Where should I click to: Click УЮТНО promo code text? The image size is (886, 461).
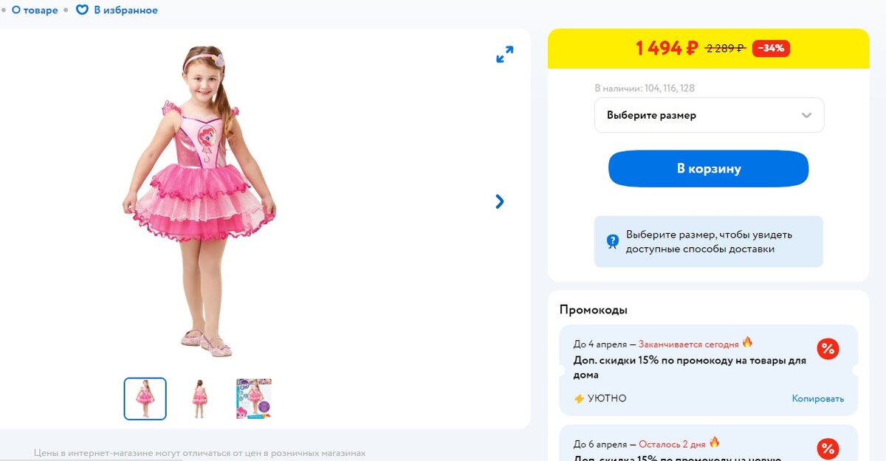point(607,398)
